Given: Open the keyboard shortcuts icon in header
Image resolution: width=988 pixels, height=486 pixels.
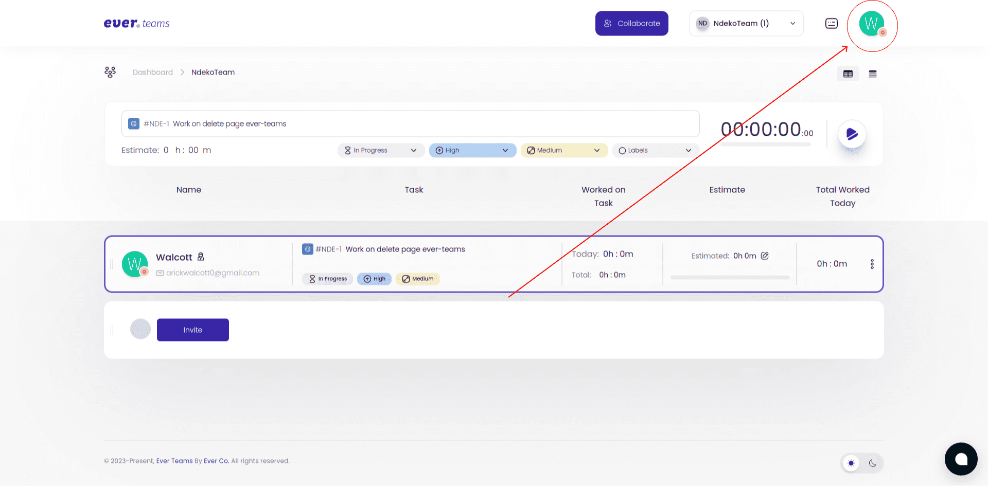Looking at the screenshot, I should (x=832, y=23).
